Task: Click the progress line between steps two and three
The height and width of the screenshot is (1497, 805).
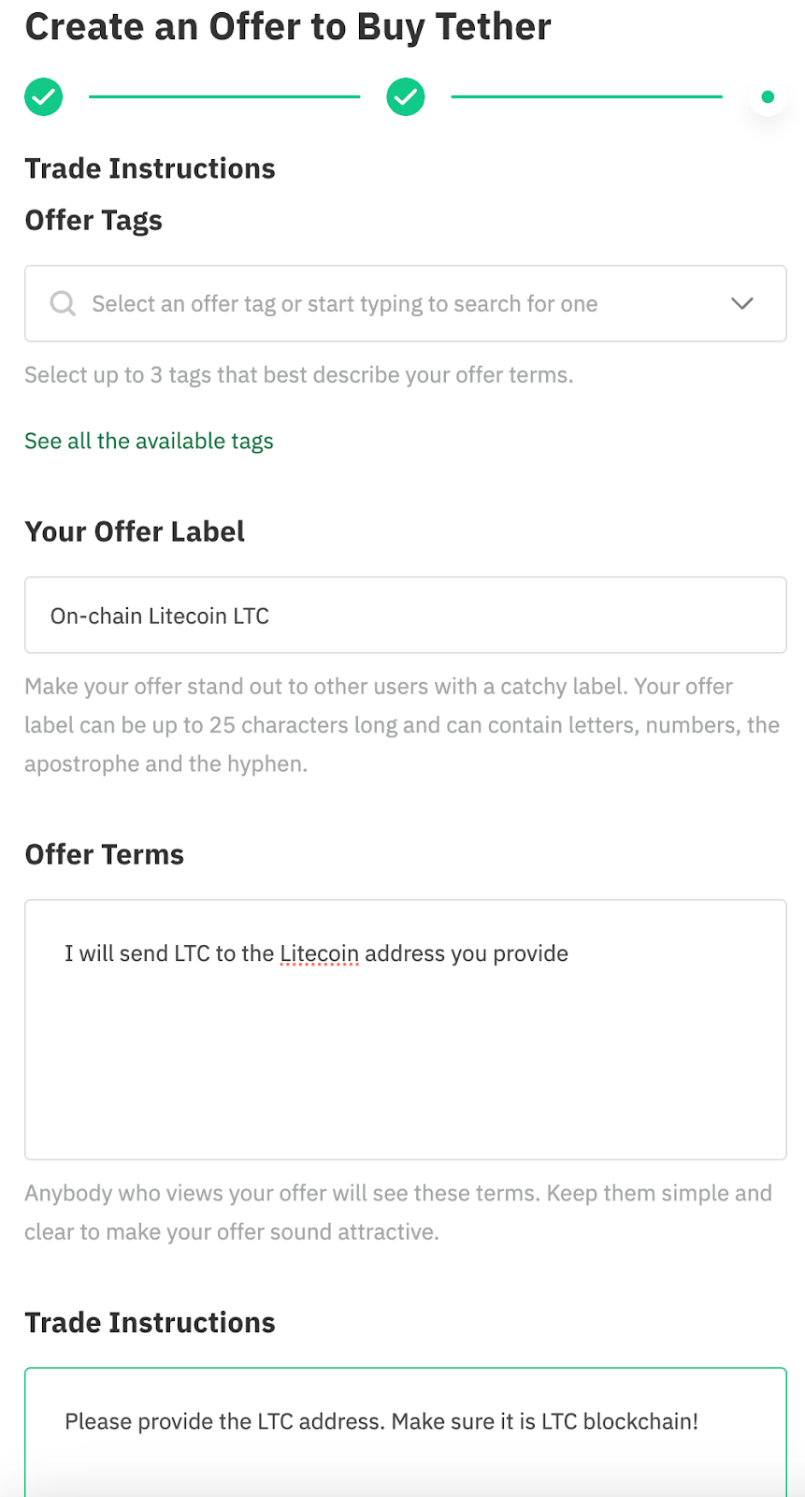Action: (586, 96)
